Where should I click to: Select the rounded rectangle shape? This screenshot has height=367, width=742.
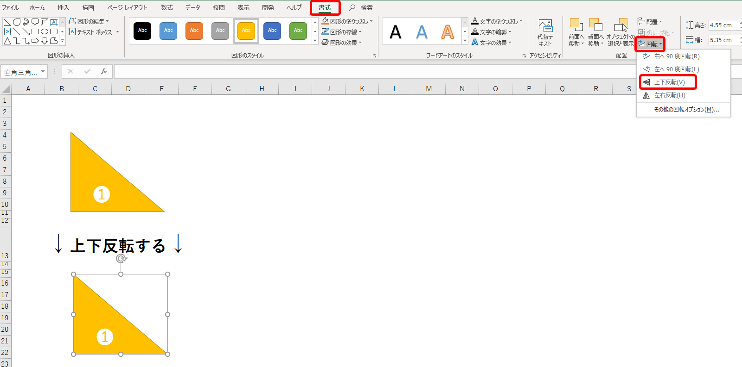point(54,31)
